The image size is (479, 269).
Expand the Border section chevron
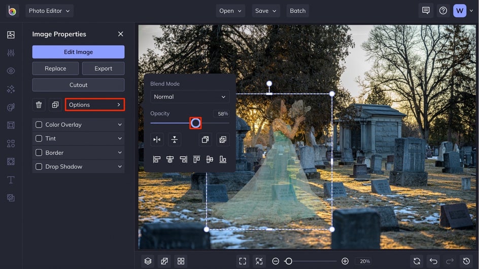pos(120,152)
